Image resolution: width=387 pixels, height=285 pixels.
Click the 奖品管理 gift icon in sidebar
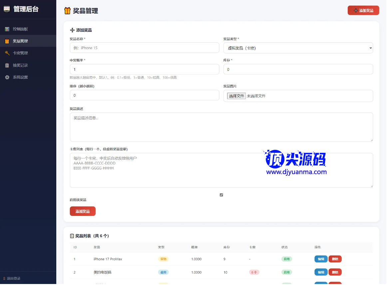click(x=7, y=41)
